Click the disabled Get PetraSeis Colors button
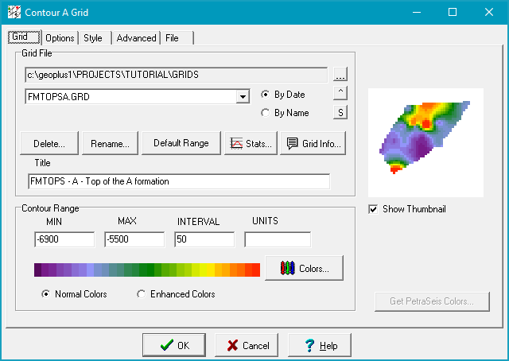The width and height of the screenshot is (509, 361). click(x=432, y=301)
